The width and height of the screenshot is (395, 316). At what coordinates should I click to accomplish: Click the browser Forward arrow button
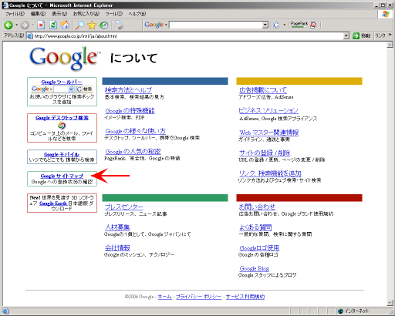[25, 25]
